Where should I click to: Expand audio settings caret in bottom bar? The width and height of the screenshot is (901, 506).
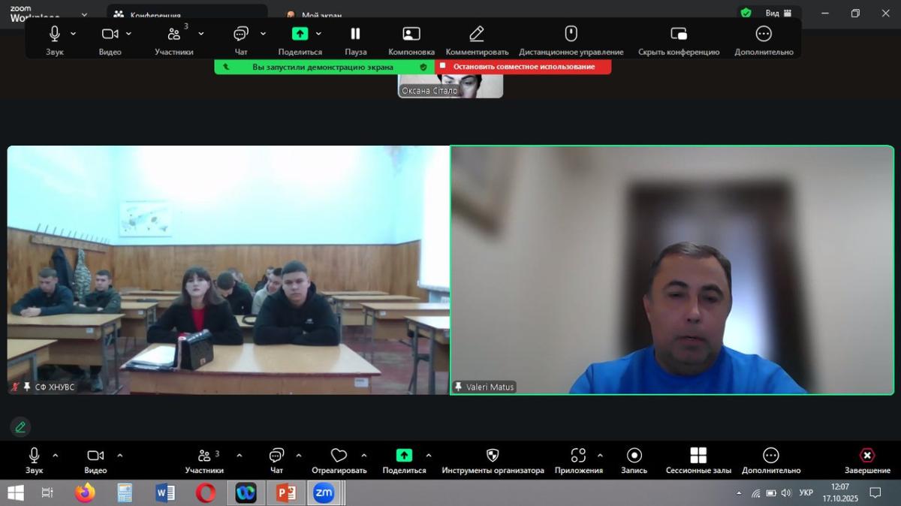(55, 455)
